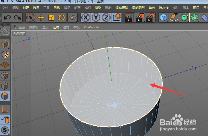Screen dimensions: 208x136
Task: Open viewport ProRender menu
Action: [x=91, y=27]
